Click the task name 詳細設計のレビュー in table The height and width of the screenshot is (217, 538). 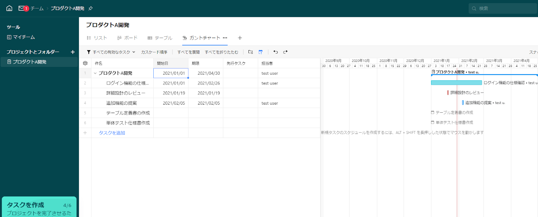[126, 93]
